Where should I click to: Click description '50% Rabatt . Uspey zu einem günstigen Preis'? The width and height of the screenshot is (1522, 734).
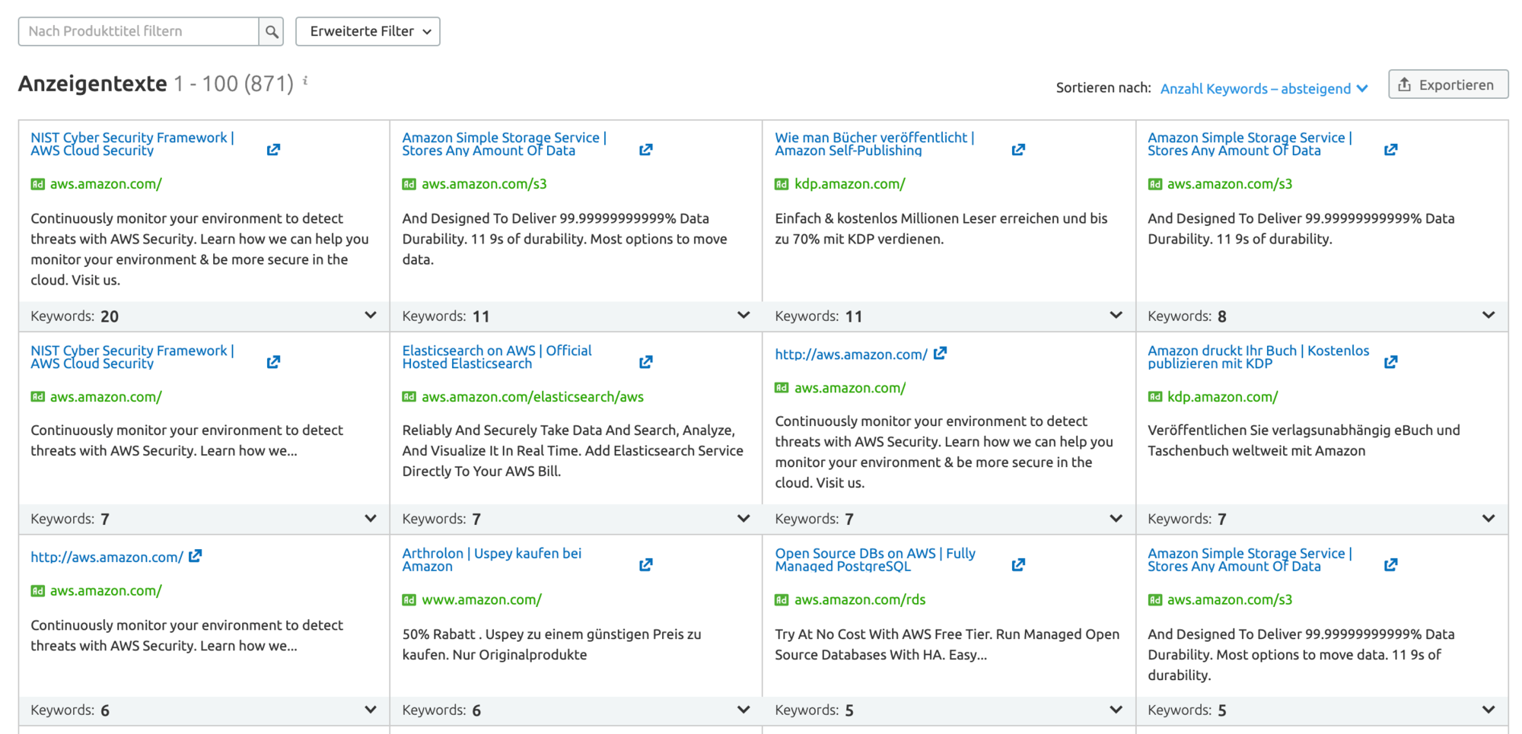click(x=552, y=644)
